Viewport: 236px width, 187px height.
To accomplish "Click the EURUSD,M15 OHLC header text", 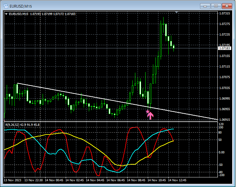I will pyautogui.click(x=42, y=14).
